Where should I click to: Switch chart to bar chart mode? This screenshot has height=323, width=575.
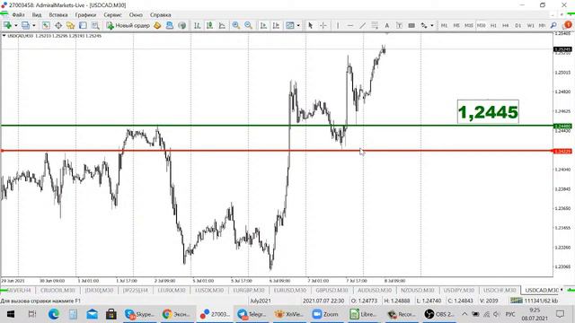pos(198,25)
